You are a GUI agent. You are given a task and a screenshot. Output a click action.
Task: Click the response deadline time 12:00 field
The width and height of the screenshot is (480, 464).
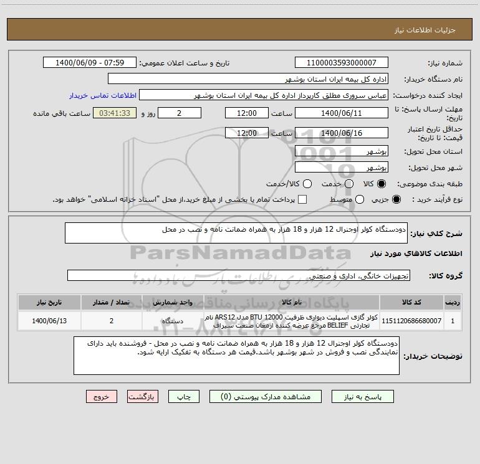(247, 113)
